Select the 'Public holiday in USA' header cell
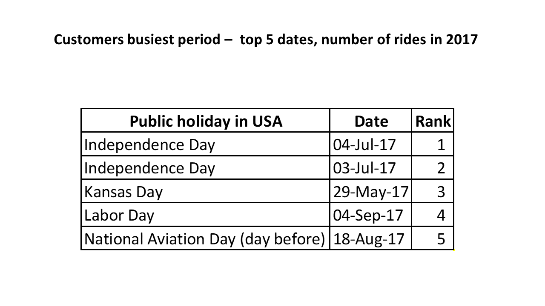This screenshot has height=306, width=545. pyautogui.click(x=206, y=121)
